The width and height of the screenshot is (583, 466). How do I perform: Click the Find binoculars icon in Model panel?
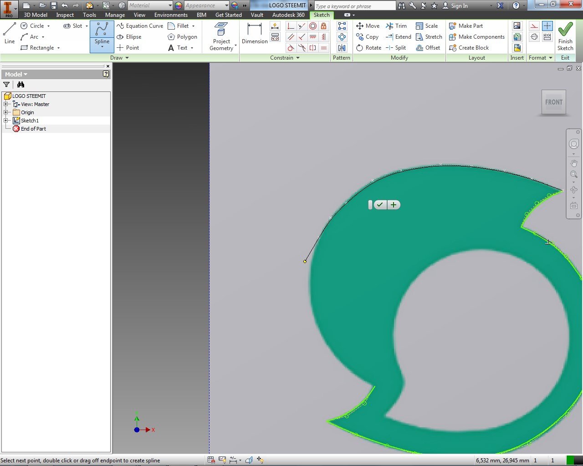(x=20, y=85)
